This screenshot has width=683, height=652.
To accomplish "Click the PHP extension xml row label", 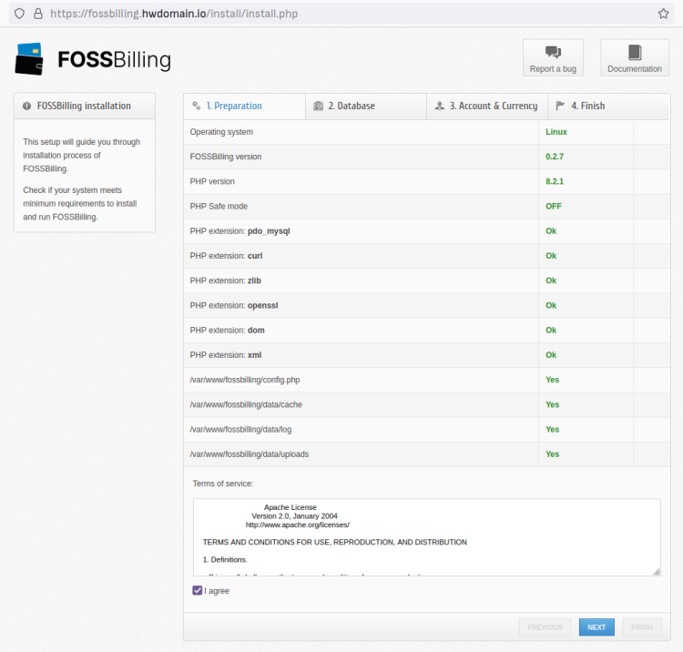I will point(226,355).
